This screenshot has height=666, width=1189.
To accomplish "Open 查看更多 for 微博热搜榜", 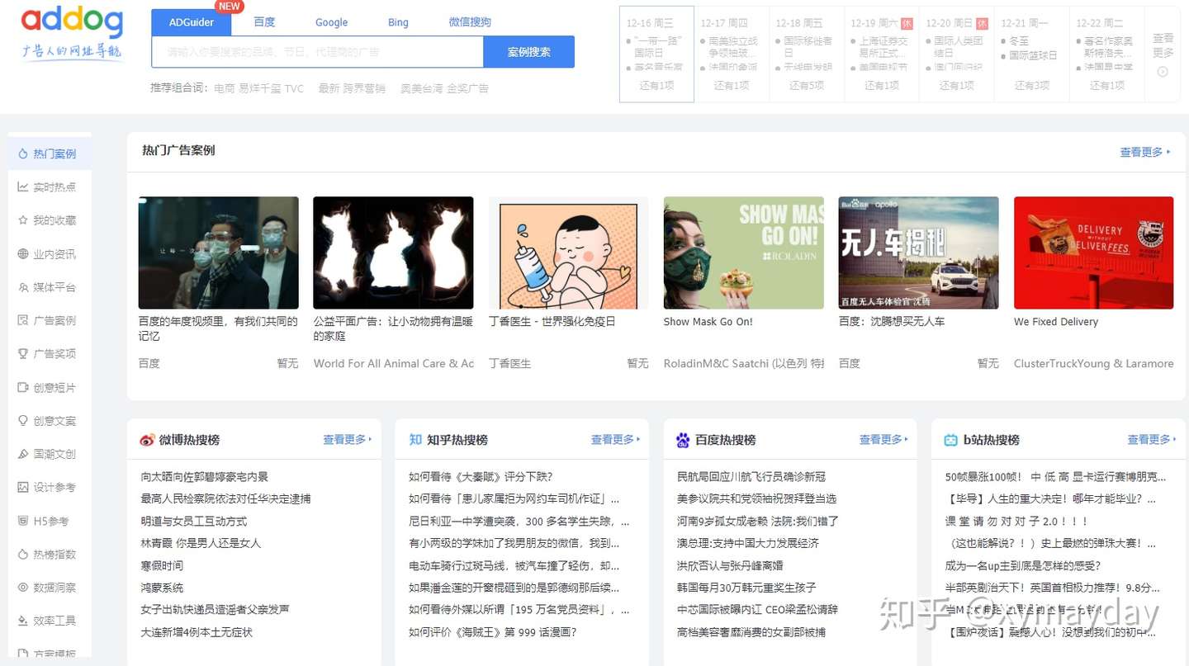I will [348, 440].
